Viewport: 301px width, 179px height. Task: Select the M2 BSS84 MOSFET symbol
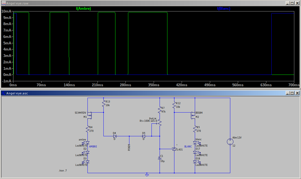(193, 115)
